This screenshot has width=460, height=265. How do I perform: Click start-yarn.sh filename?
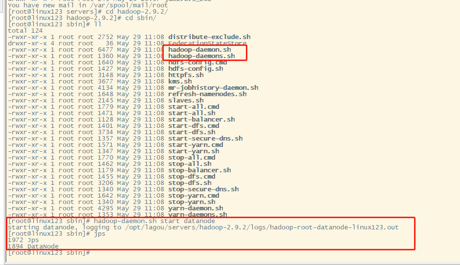click(194, 151)
